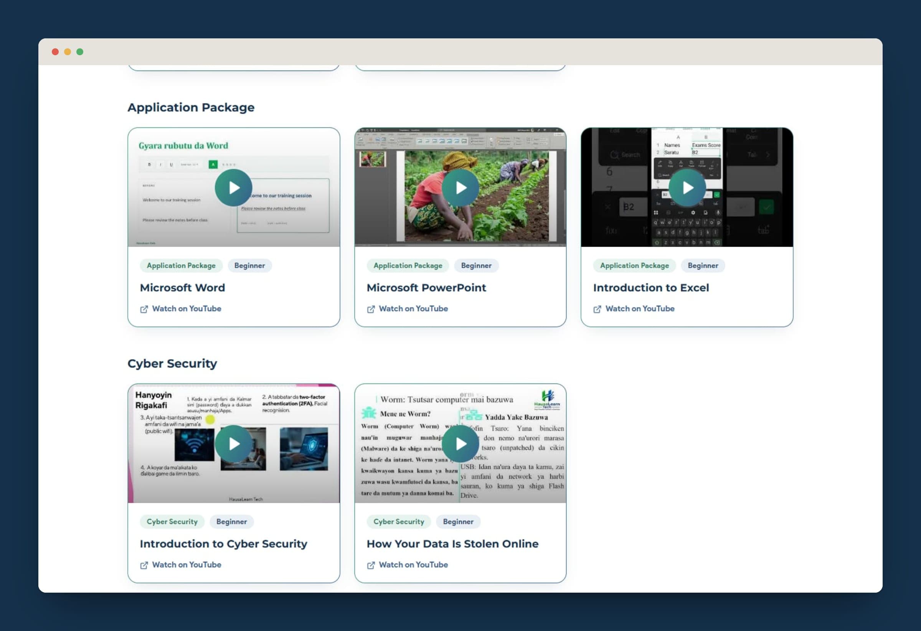Click the Microsoft PowerPoint card title
The height and width of the screenshot is (631, 921).
[426, 288]
